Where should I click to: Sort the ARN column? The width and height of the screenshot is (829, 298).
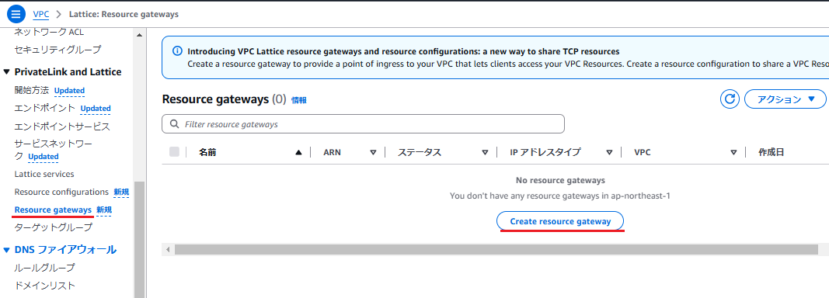pyautogui.click(x=373, y=152)
